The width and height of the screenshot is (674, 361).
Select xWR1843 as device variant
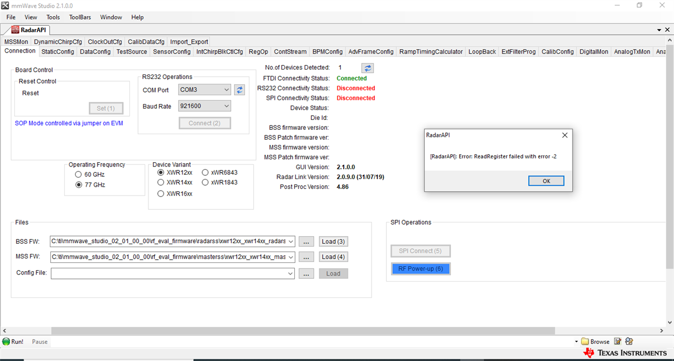point(205,182)
